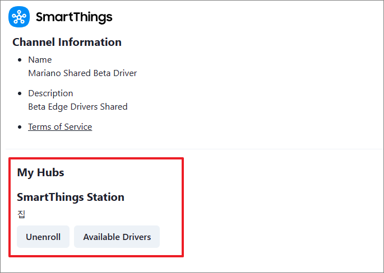Screen dimensions: 384x273
Task: Click the Korean location label '집'
Action: [x=21, y=214]
